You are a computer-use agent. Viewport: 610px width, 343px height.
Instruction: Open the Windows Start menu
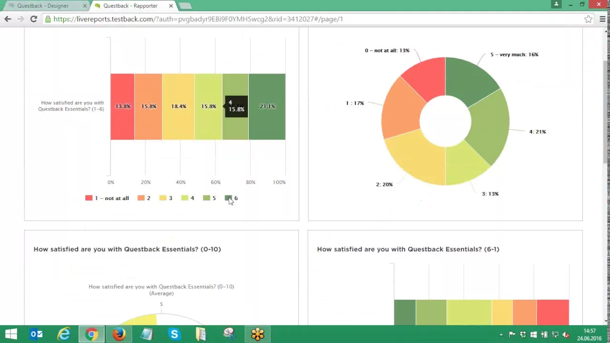[x=10, y=334]
